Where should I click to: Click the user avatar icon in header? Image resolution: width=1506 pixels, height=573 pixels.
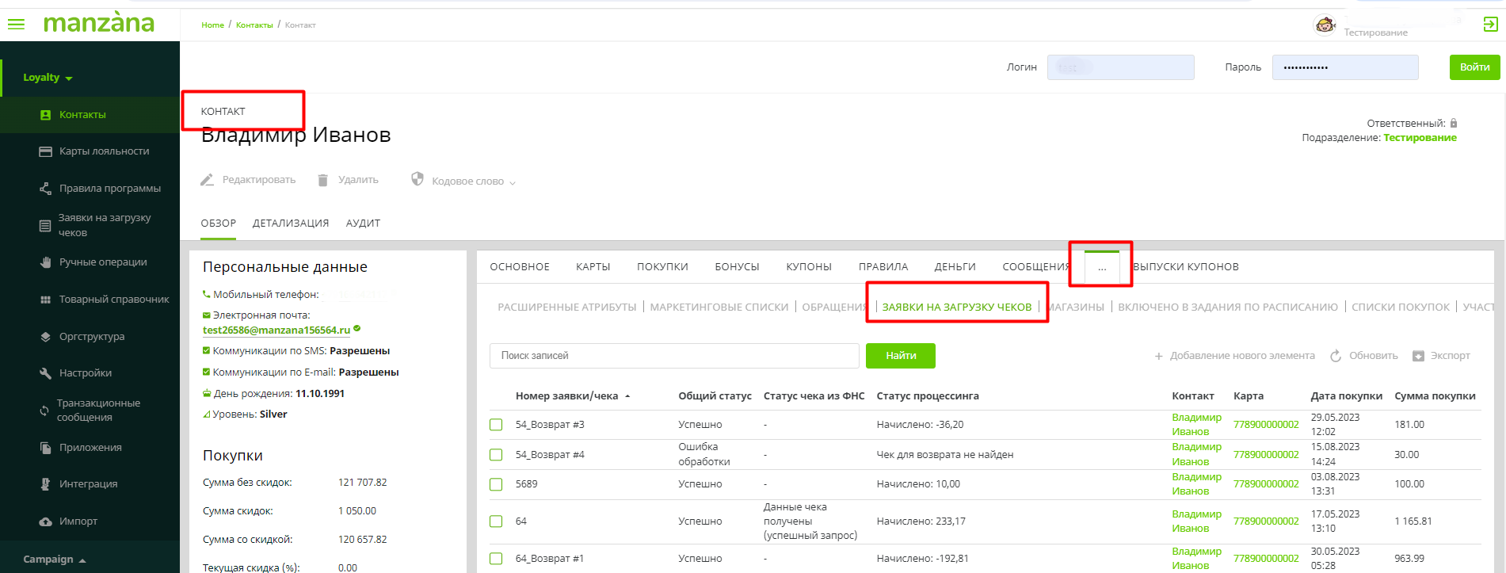(x=1325, y=25)
